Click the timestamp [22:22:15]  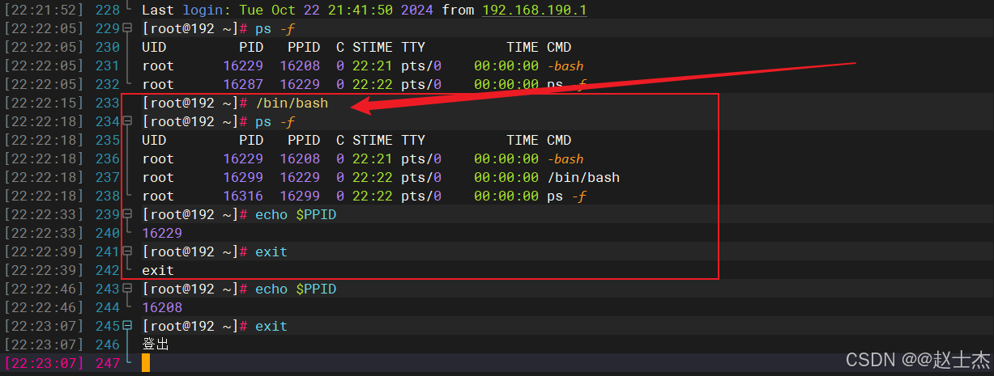pos(44,104)
